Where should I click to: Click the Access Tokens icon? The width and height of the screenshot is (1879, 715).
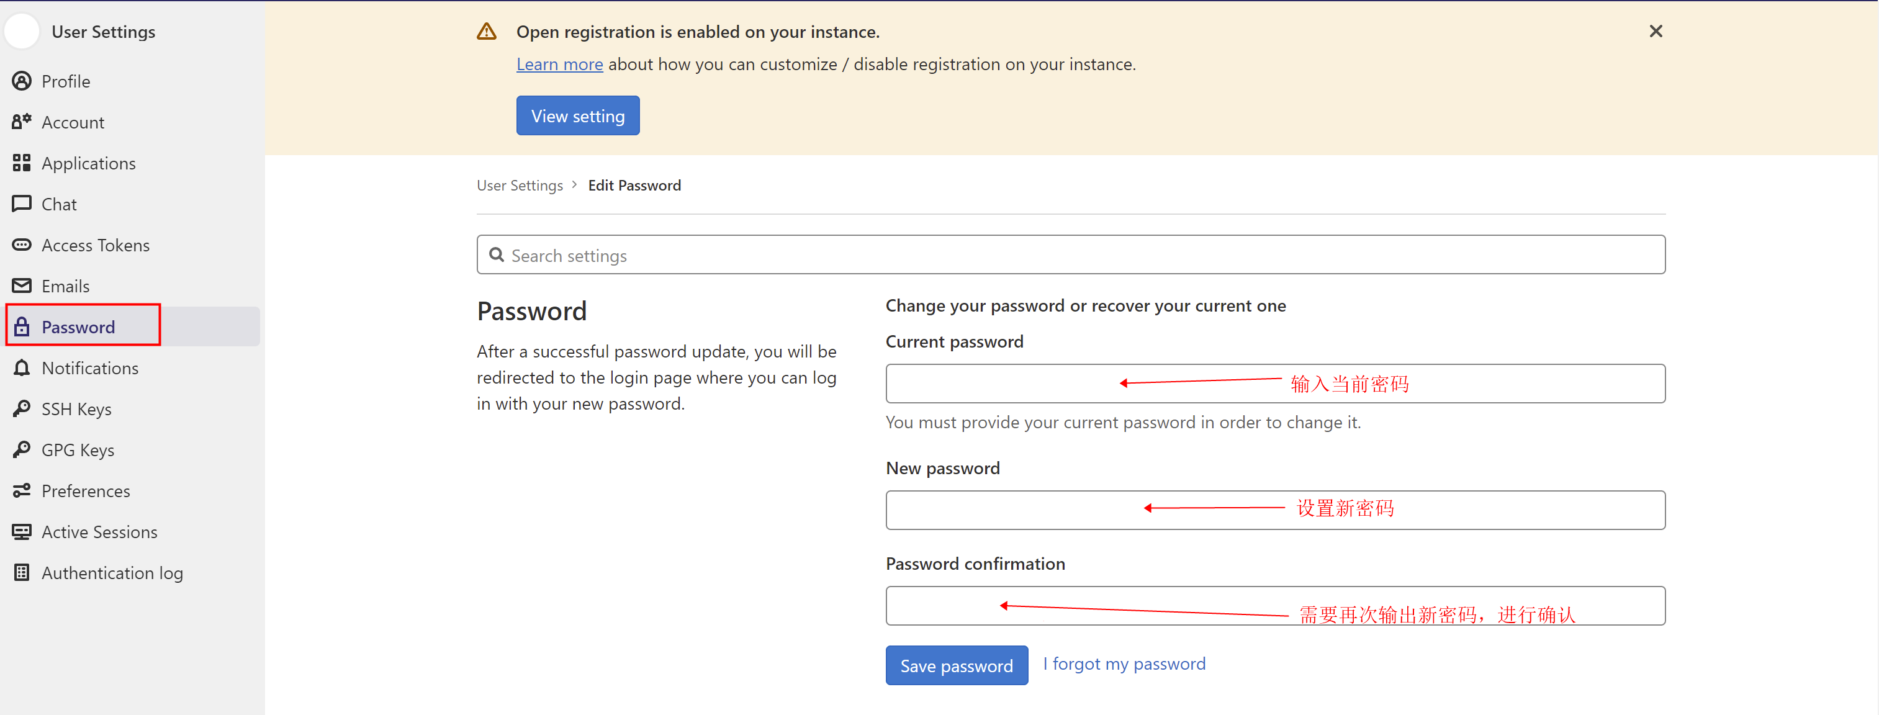22,245
